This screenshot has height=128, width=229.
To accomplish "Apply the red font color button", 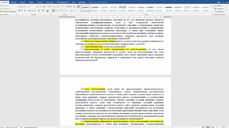I will click(48, 11).
